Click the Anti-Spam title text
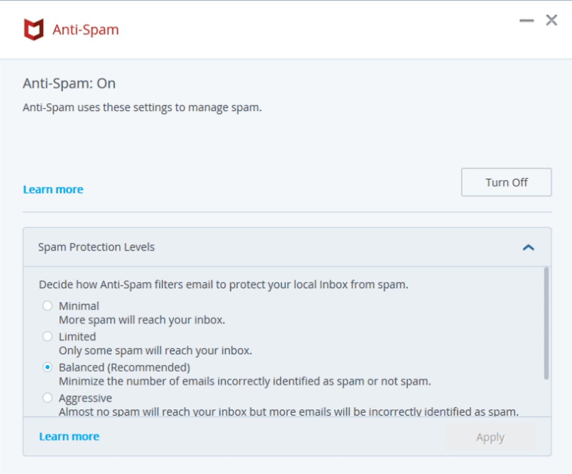 pos(85,30)
